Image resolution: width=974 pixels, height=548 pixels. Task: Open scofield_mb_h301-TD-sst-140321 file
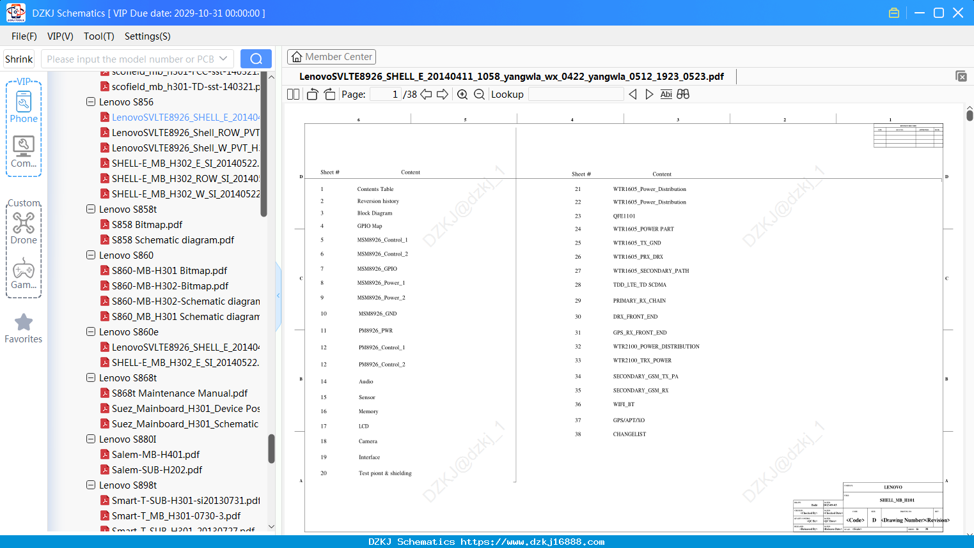click(185, 87)
